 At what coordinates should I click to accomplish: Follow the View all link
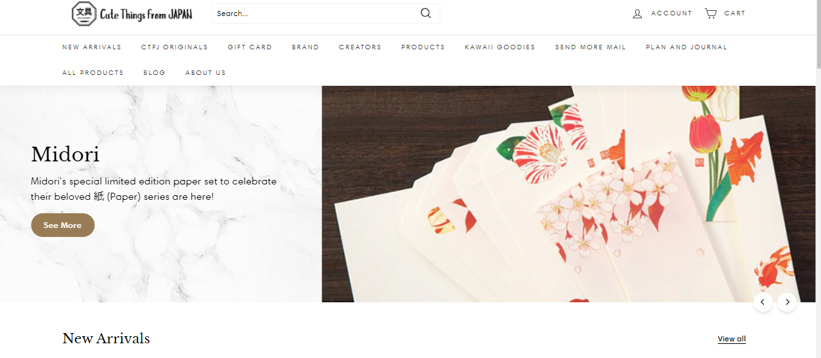tap(732, 339)
